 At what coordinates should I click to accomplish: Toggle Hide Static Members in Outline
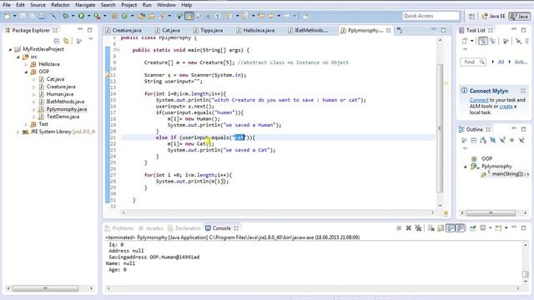[502, 140]
